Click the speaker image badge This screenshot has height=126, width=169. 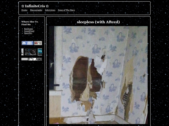click(30, 52)
